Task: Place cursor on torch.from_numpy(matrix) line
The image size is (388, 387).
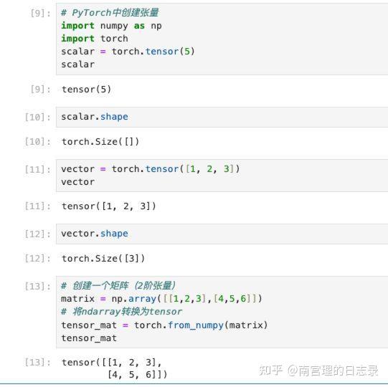Action: pos(164,325)
